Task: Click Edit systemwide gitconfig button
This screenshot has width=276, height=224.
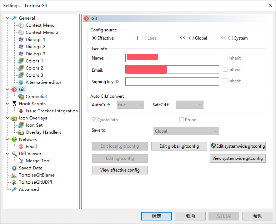Action: click(238, 146)
